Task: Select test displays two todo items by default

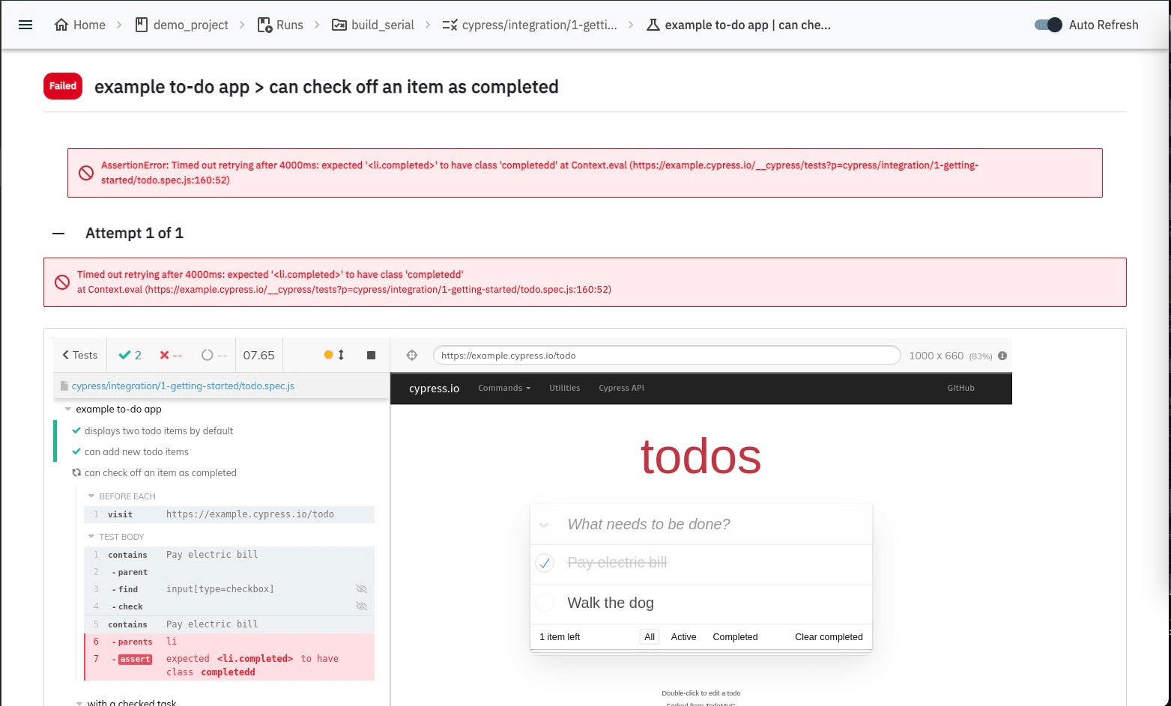Action: tap(159, 430)
